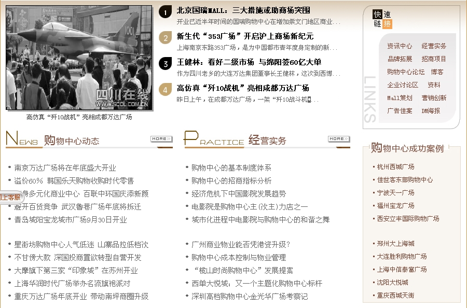Open success case 西安立丰国际购物广场
This screenshot has height=308, width=467.
[x=408, y=219]
